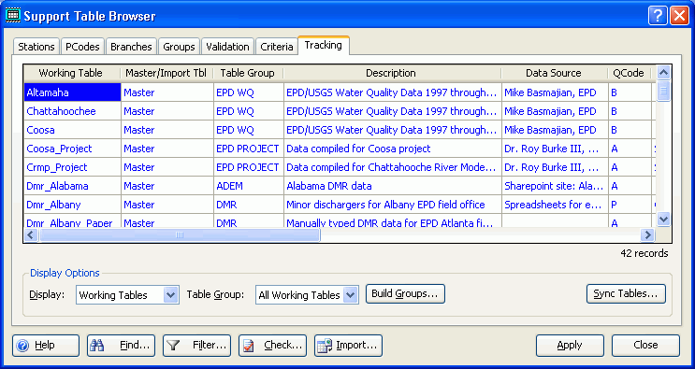Click the Help button
Screen dimensions: 695x369
(46, 346)
